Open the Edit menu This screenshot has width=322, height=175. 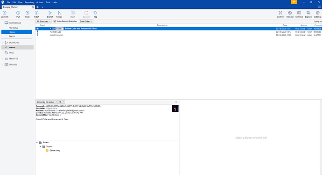coord(14,2)
